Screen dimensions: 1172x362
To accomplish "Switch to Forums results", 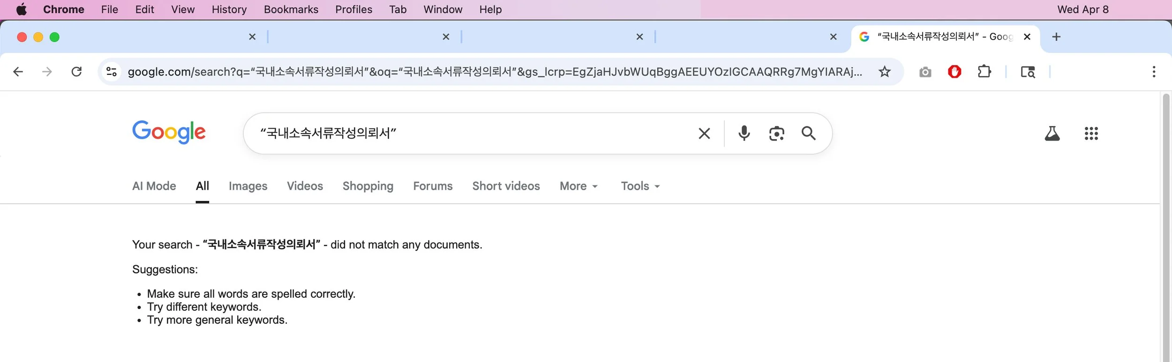I will coord(433,186).
